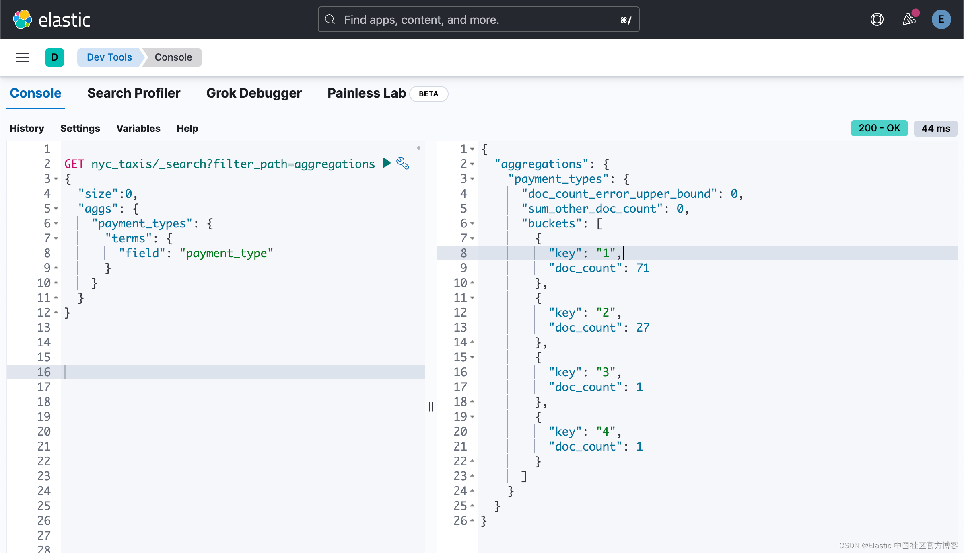Click the green play button to send the request
Screen dimensions: 964x553
386,163
